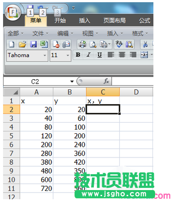Click the insert function fx icon
Image resolution: width=174 pixels, height=201 pixels.
(x=107, y=81)
